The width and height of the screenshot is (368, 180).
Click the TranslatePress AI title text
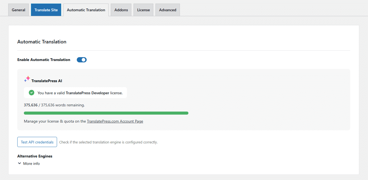[47, 81]
